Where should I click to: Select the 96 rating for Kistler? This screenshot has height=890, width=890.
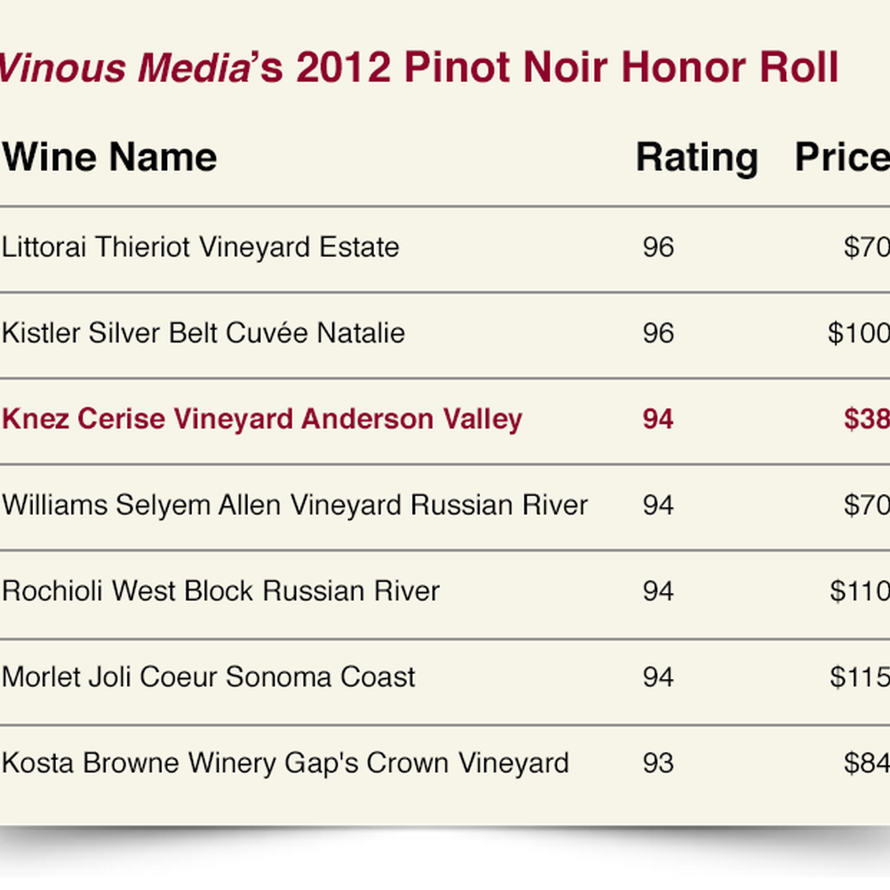(x=658, y=333)
